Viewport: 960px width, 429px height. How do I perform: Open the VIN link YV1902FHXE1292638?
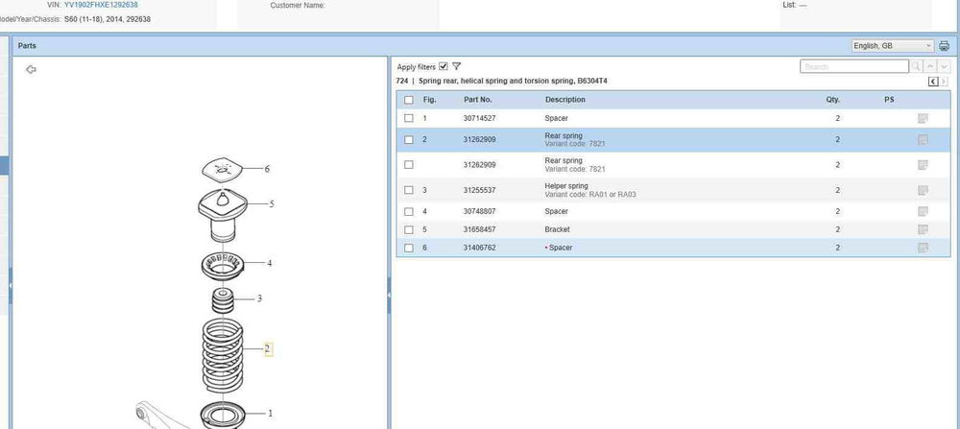[101, 5]
